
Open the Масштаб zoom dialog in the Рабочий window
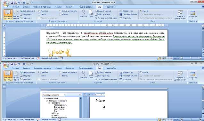click(83, 14)
